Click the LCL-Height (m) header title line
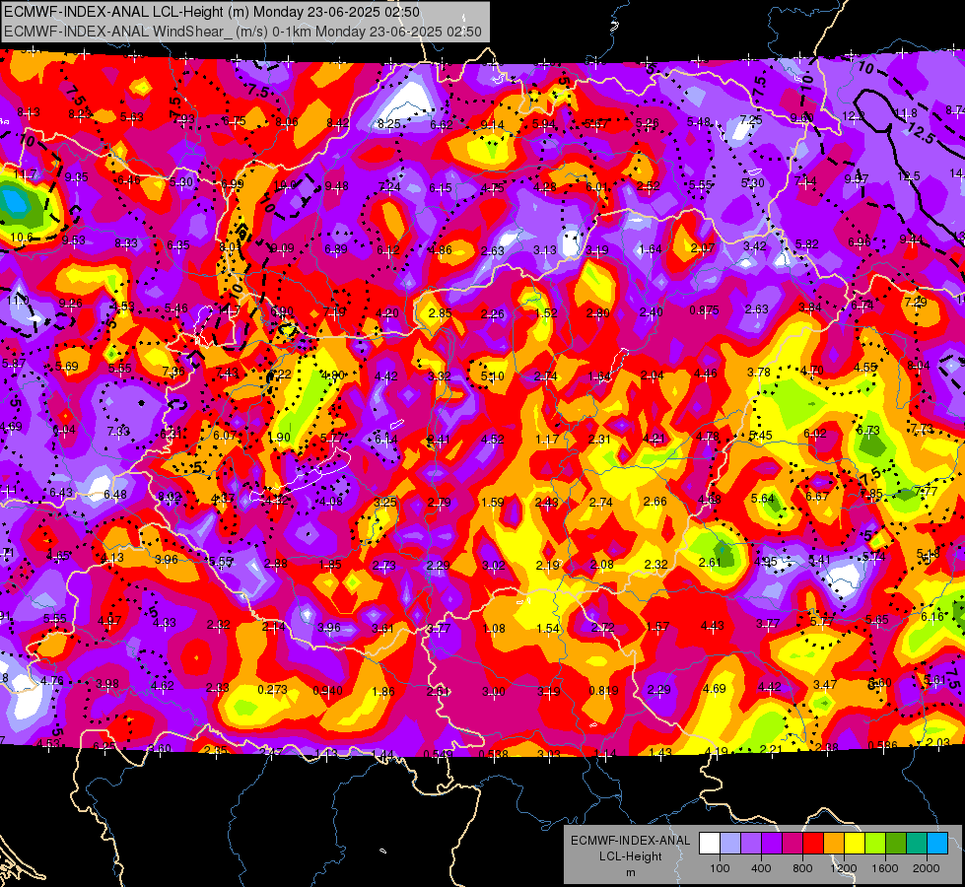Image resolution: width=965 pixels, height=887 pixels. [212, 12]
